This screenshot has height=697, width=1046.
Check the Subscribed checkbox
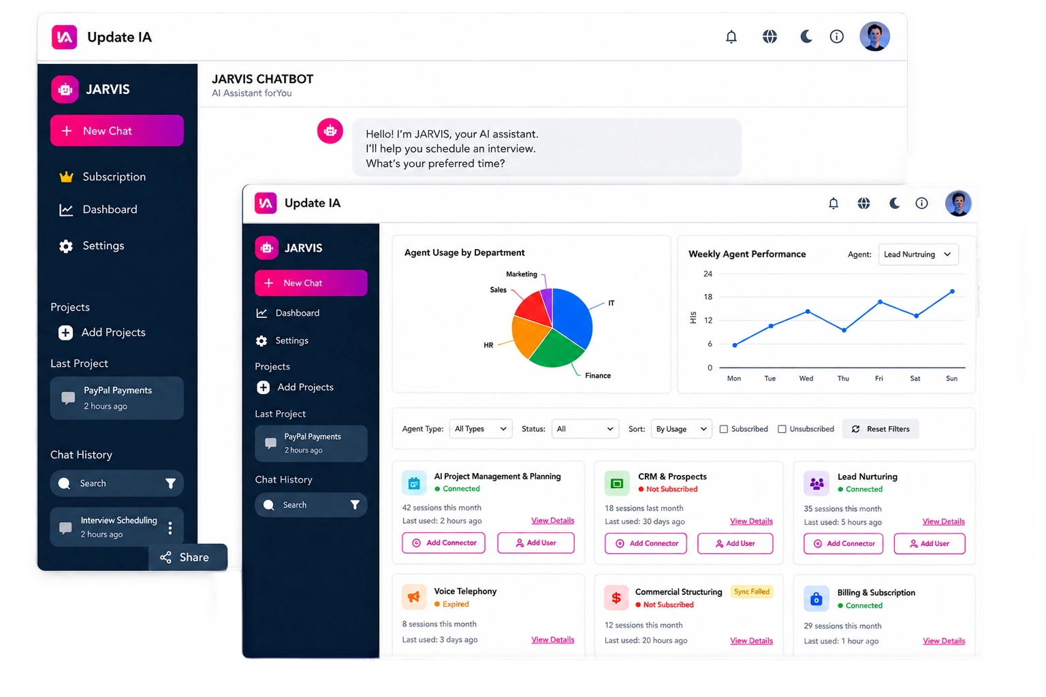[724, 429]
